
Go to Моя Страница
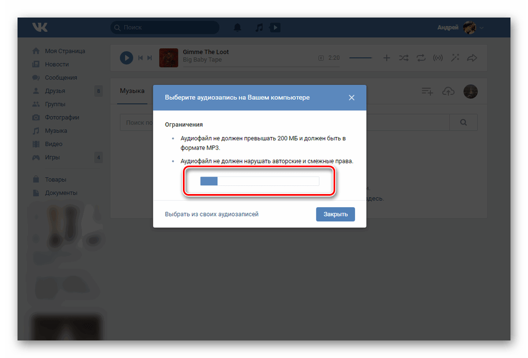(65, 51)
